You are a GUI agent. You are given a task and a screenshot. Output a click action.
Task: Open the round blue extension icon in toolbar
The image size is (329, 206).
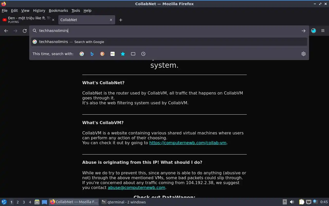(x=314, y=31)
